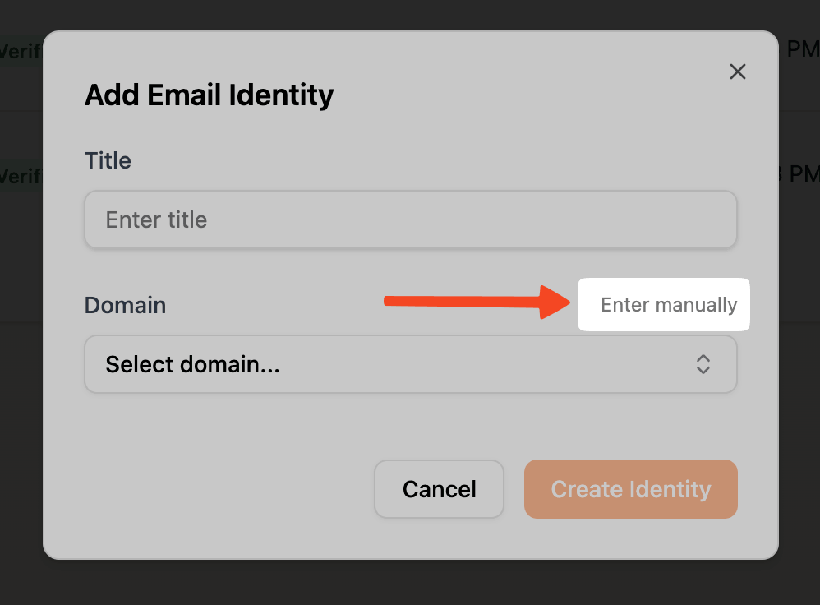The width and height of the screenshot is (820, 605).
Task: Click the Domain field label
Action: pyautogui.click(x=125, y=305)
